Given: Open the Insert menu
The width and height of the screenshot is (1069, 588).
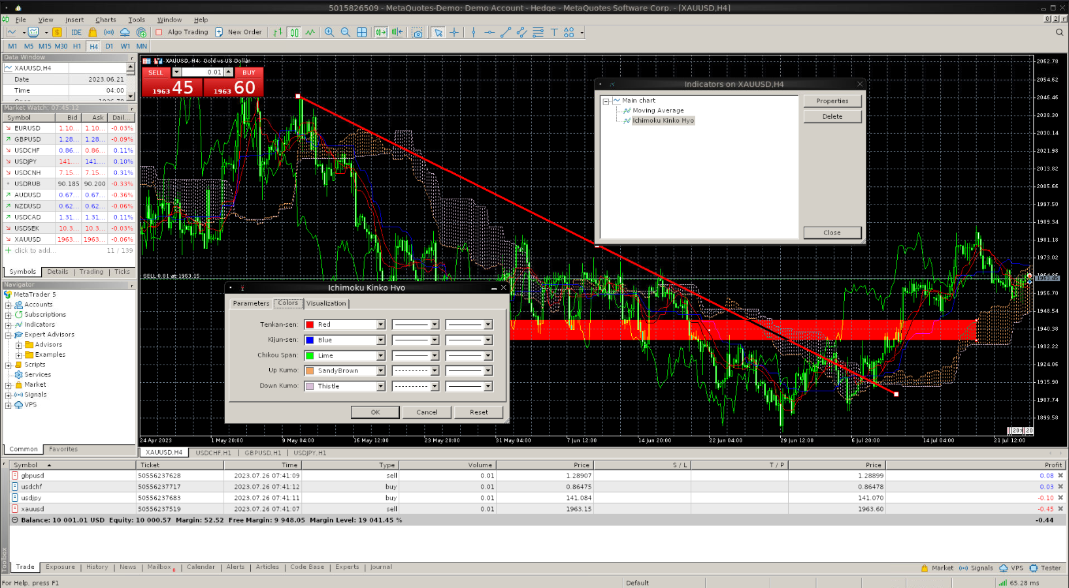Looking at the screenshot, I should pyautogui.click(x=74, y=20).
